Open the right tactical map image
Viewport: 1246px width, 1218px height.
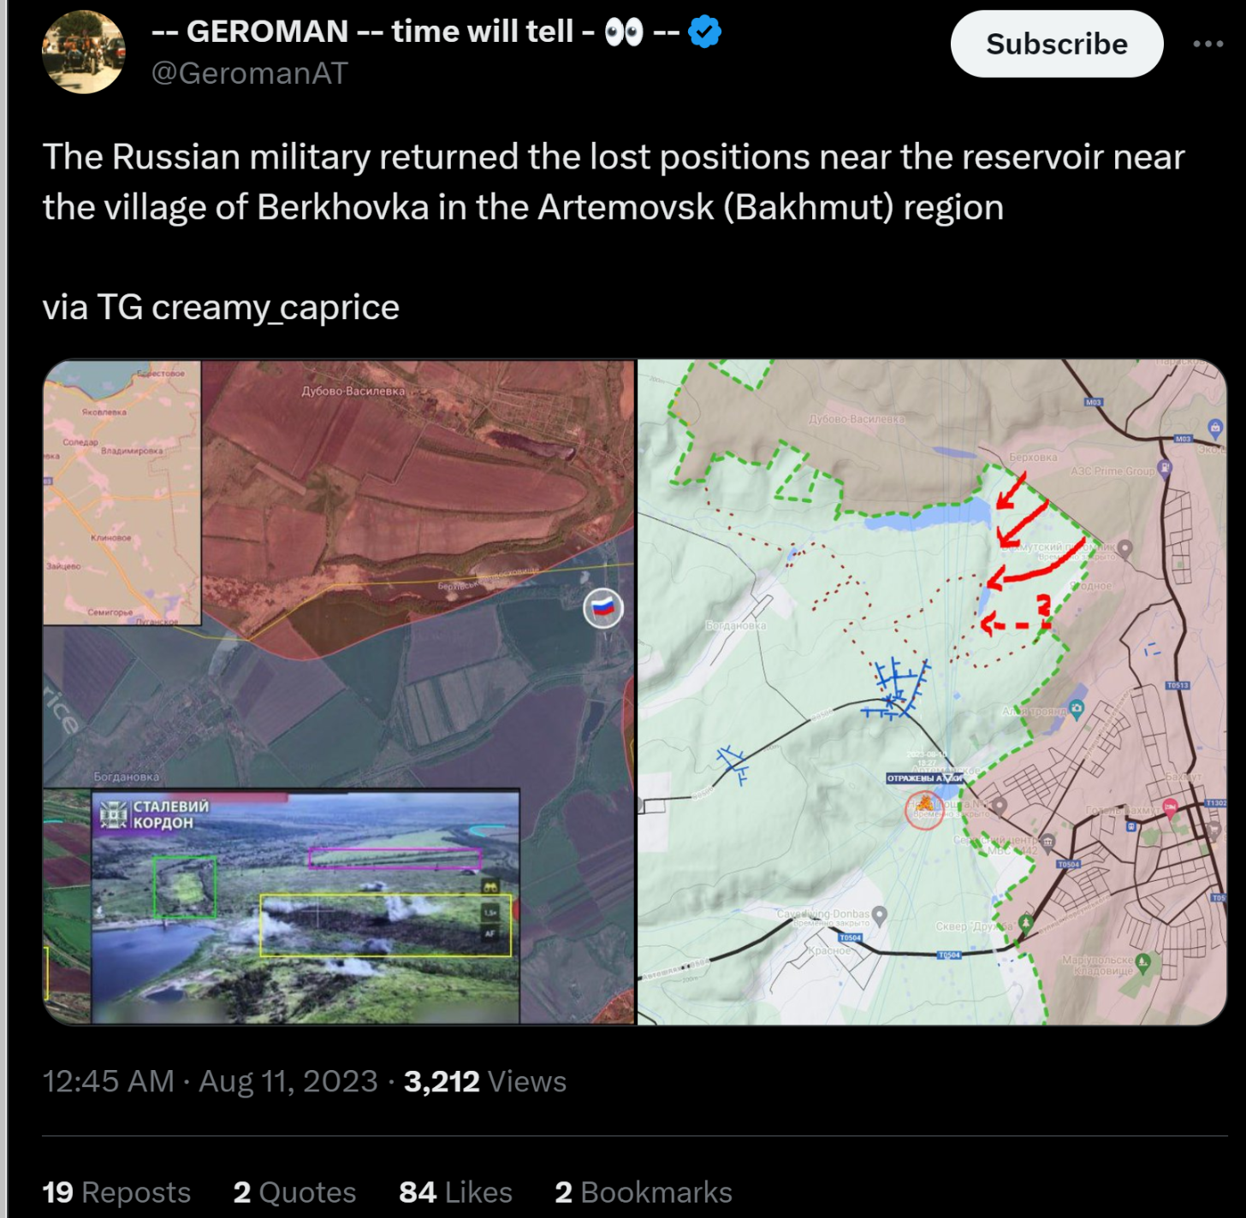pyautogui.click(x=933, y=692)
